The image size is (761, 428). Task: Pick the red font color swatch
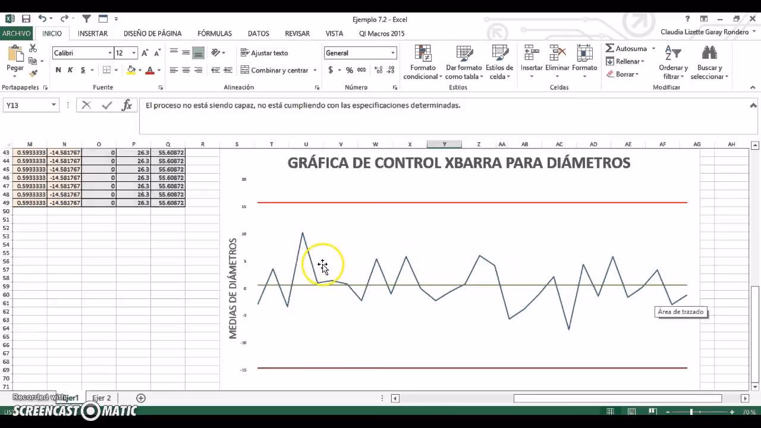click(149, 70)
